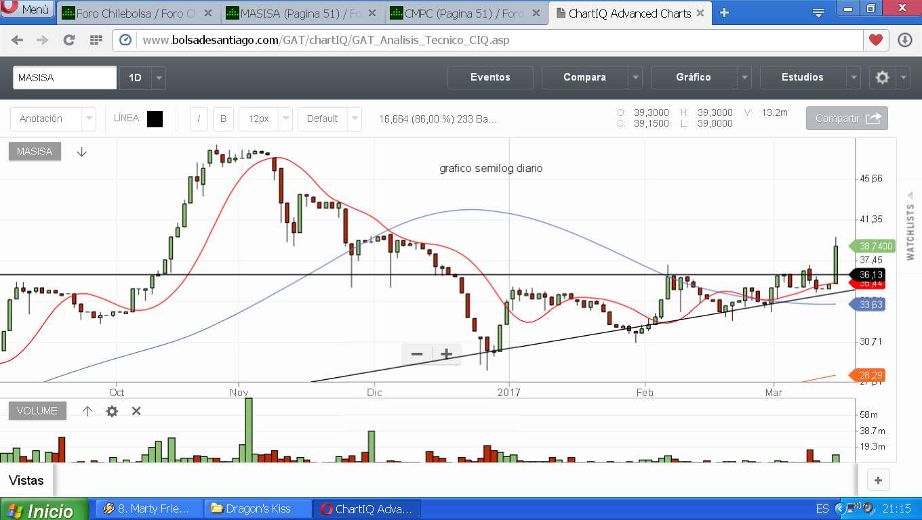Go forward to the next page

[x=43, y=40]
